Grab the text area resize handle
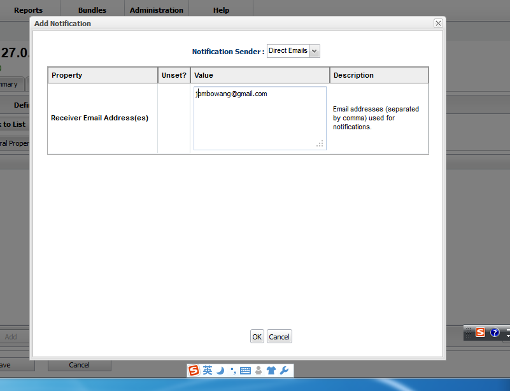 pyautogui.click(x=320, y=144)
